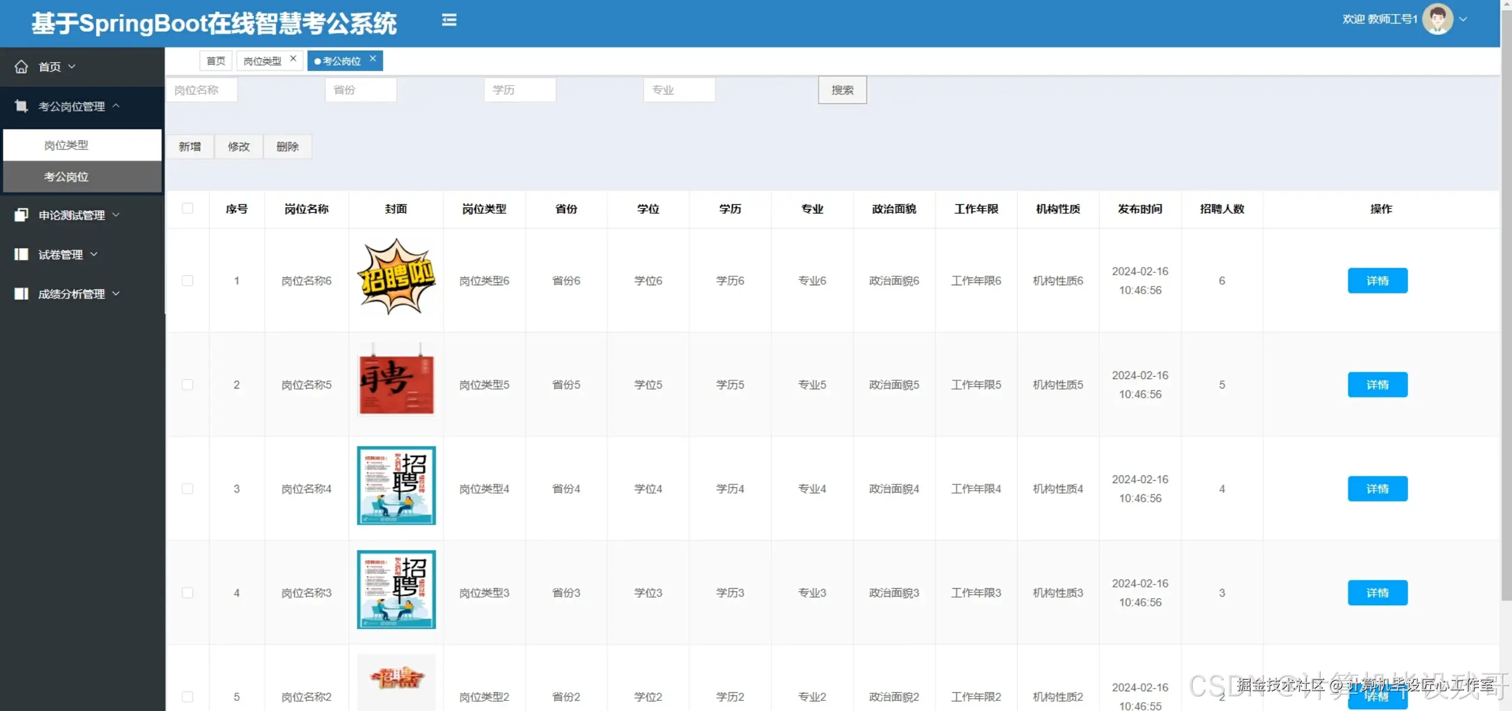The width and height of the screenshot is (1512, 711).
Task: Click the 岗位名称 search input field
Action: coord(201,90)
